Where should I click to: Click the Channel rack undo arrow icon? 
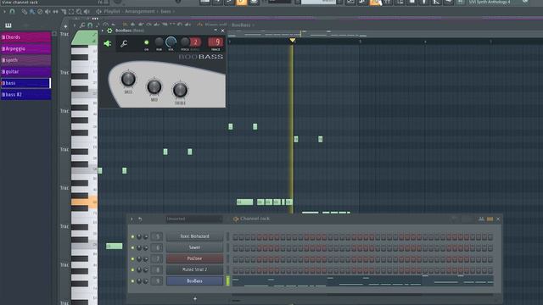click(x=140, y=219)
